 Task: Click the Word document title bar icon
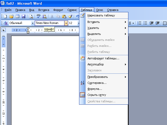click(x=2, y=3)
